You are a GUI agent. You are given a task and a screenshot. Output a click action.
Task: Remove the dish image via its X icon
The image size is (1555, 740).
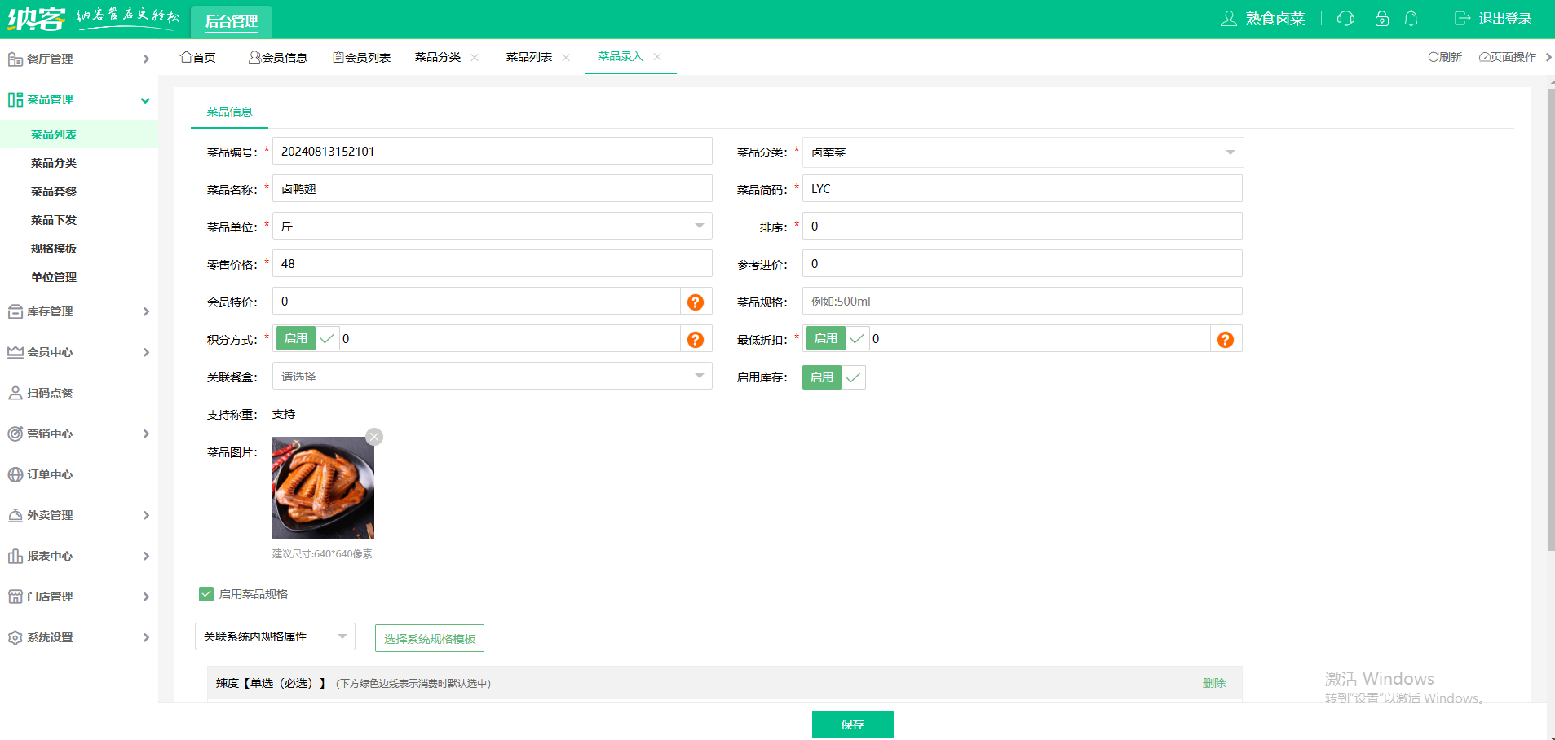(374, 437)
